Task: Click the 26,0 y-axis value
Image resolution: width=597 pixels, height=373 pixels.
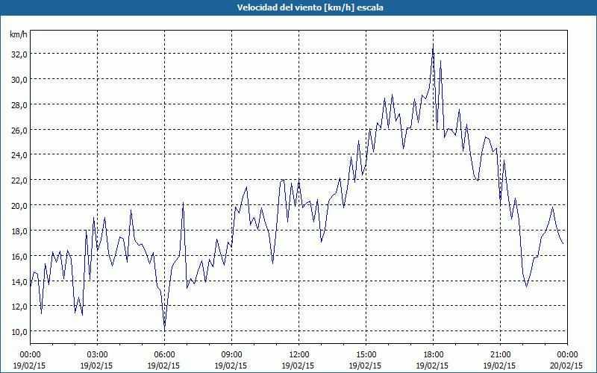Action: (x=19, y=131)
